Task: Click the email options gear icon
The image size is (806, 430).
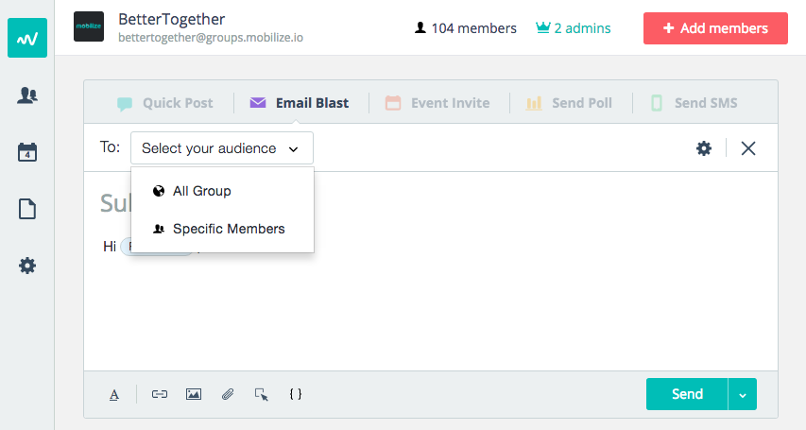Action: (704, 148)
